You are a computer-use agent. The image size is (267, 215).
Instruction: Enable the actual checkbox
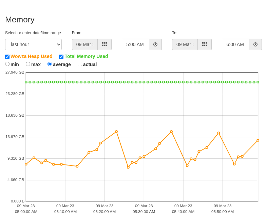click(x=80, y=64)
